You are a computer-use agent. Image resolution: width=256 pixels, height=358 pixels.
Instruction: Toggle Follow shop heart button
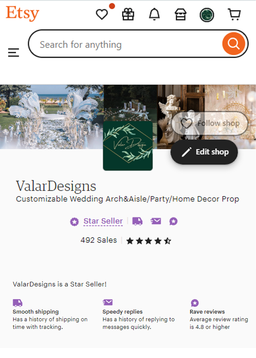coord(210,123)
